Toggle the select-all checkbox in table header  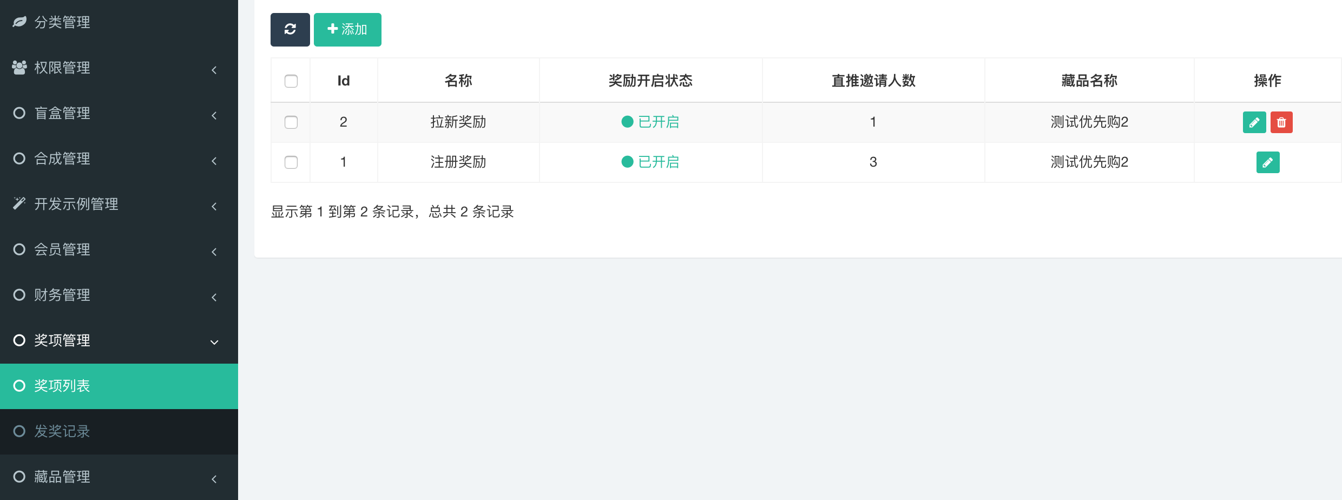pyautogui.click(x=291, y=81)
